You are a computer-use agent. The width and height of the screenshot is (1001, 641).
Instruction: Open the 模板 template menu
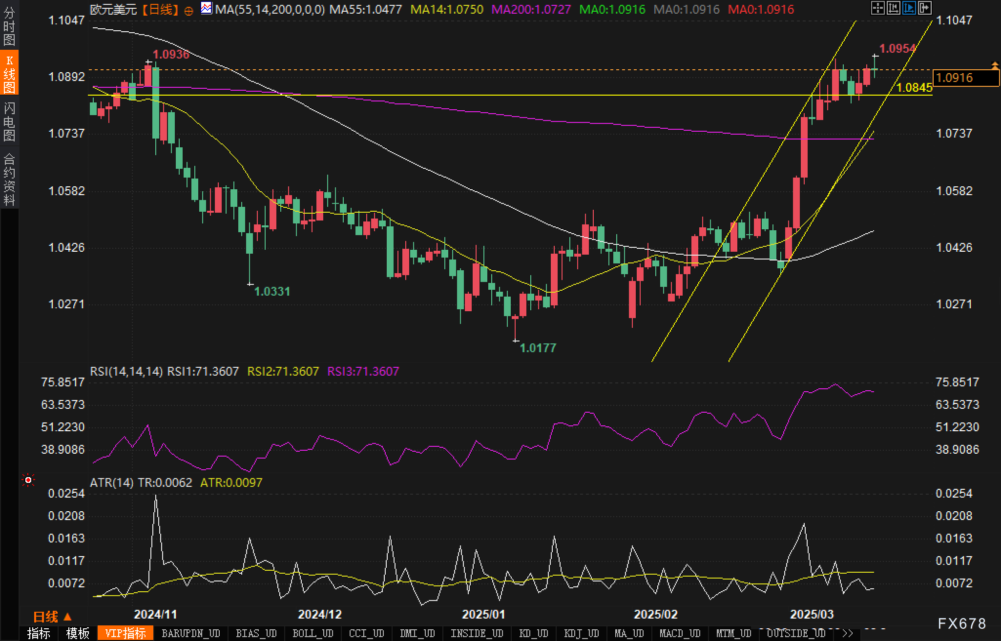(78, 633)
